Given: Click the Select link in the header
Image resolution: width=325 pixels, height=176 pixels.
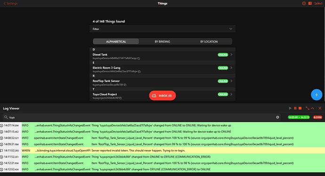Looking at the screenshot, I should click(318, 3).
